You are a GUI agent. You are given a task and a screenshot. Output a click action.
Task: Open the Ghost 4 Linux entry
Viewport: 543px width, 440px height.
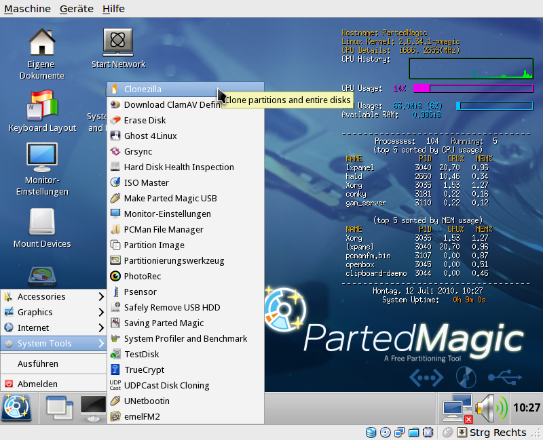point(150,136)
